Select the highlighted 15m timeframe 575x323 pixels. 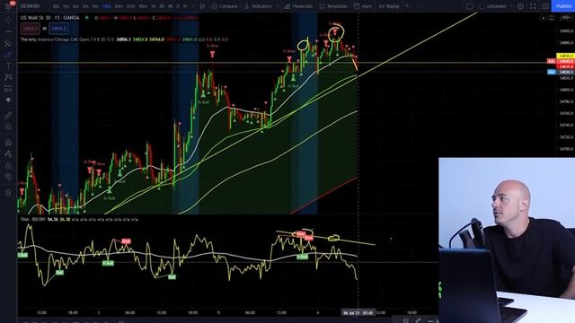(106, 6)
